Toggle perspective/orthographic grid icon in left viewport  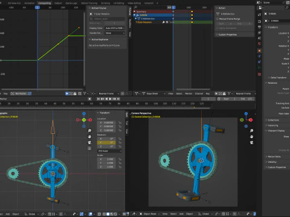click(89, 148)
